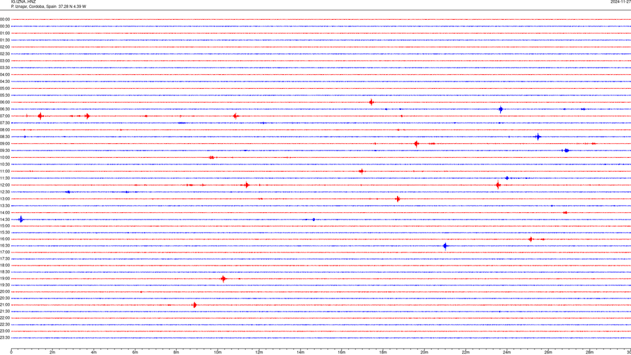Click the "22m" tick on the time axis

[x=465, y=352]
